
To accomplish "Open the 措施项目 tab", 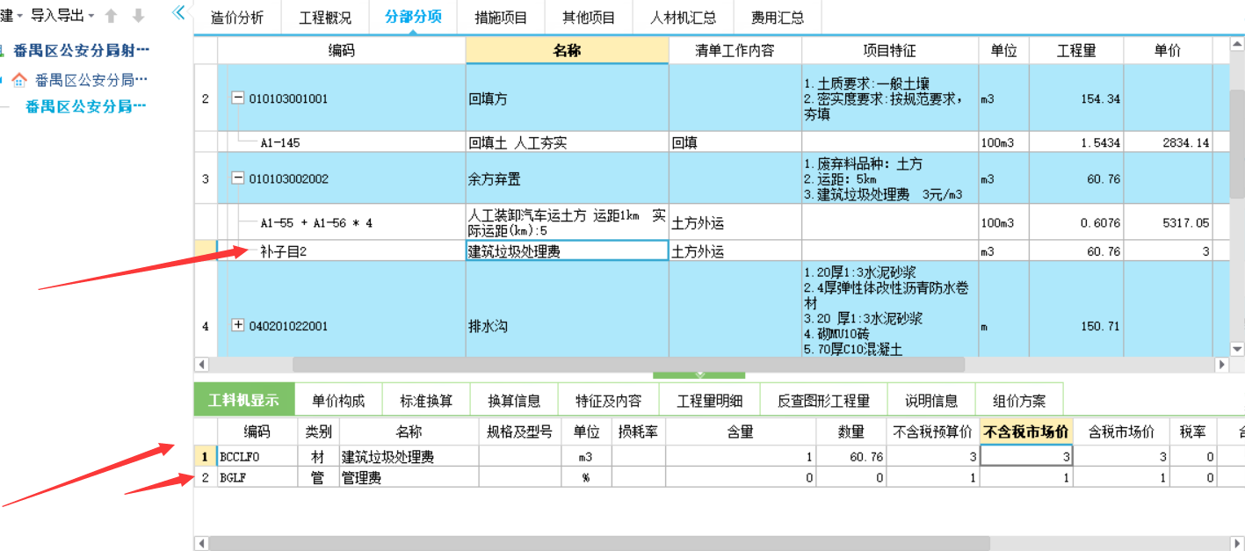I will 501,18.
